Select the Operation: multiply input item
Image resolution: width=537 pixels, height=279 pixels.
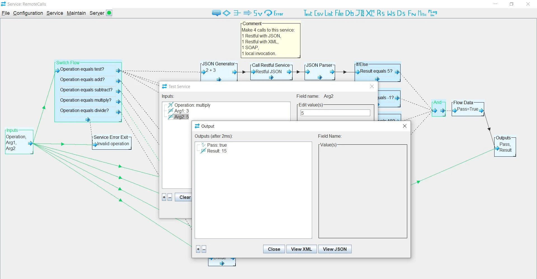pos(192,105)
